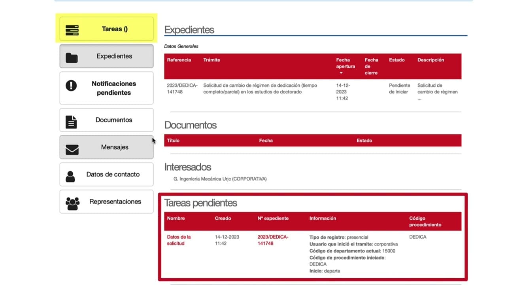
Task: Click the G. Ingeniería Mecánica Urjc interesado
Action: [x=220, y=179]
